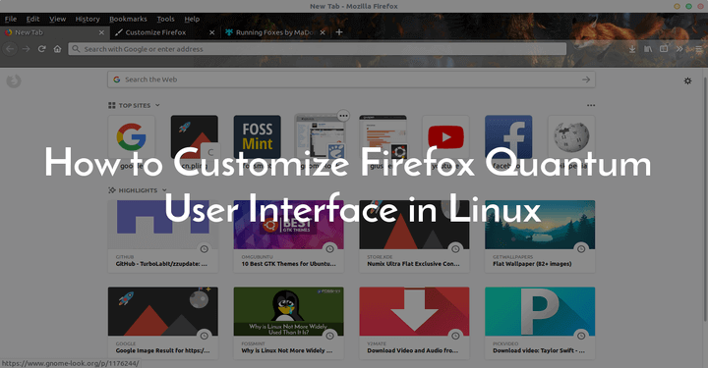Open the YouTube top site tile

(x=446, y=137)
